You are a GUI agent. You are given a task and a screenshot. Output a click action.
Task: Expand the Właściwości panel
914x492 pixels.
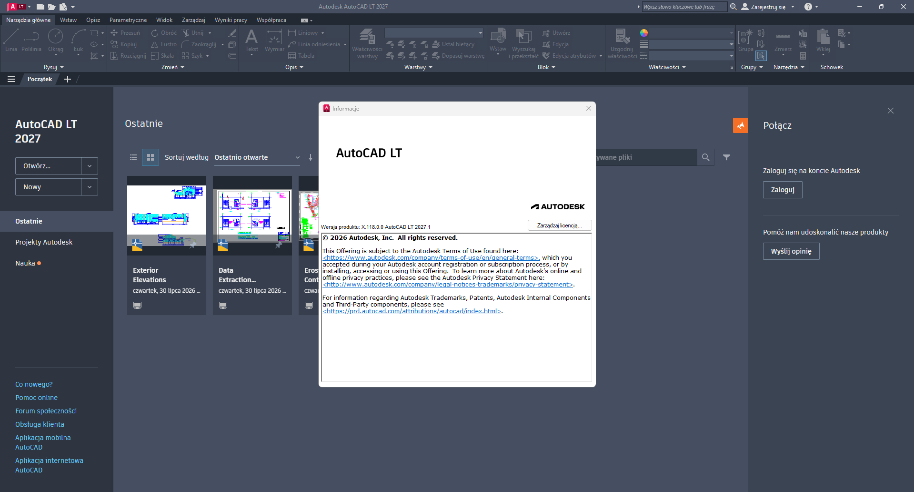(667, 67)
